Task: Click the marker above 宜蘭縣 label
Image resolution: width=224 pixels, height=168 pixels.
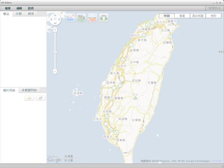Action: click(170, 37)
